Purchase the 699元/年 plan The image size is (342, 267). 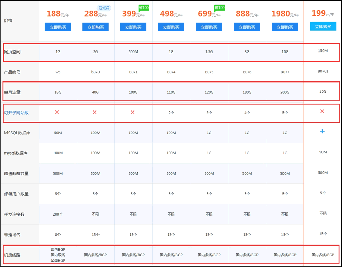tap(209, 27)
